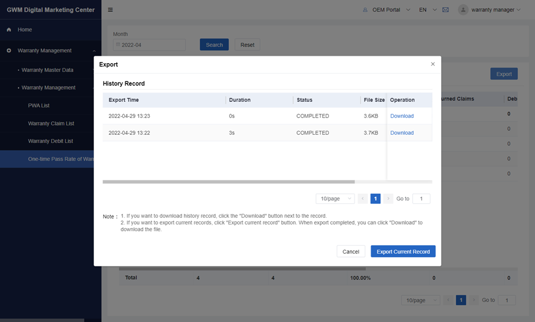Open the warranty manager user dropdown

518,10
